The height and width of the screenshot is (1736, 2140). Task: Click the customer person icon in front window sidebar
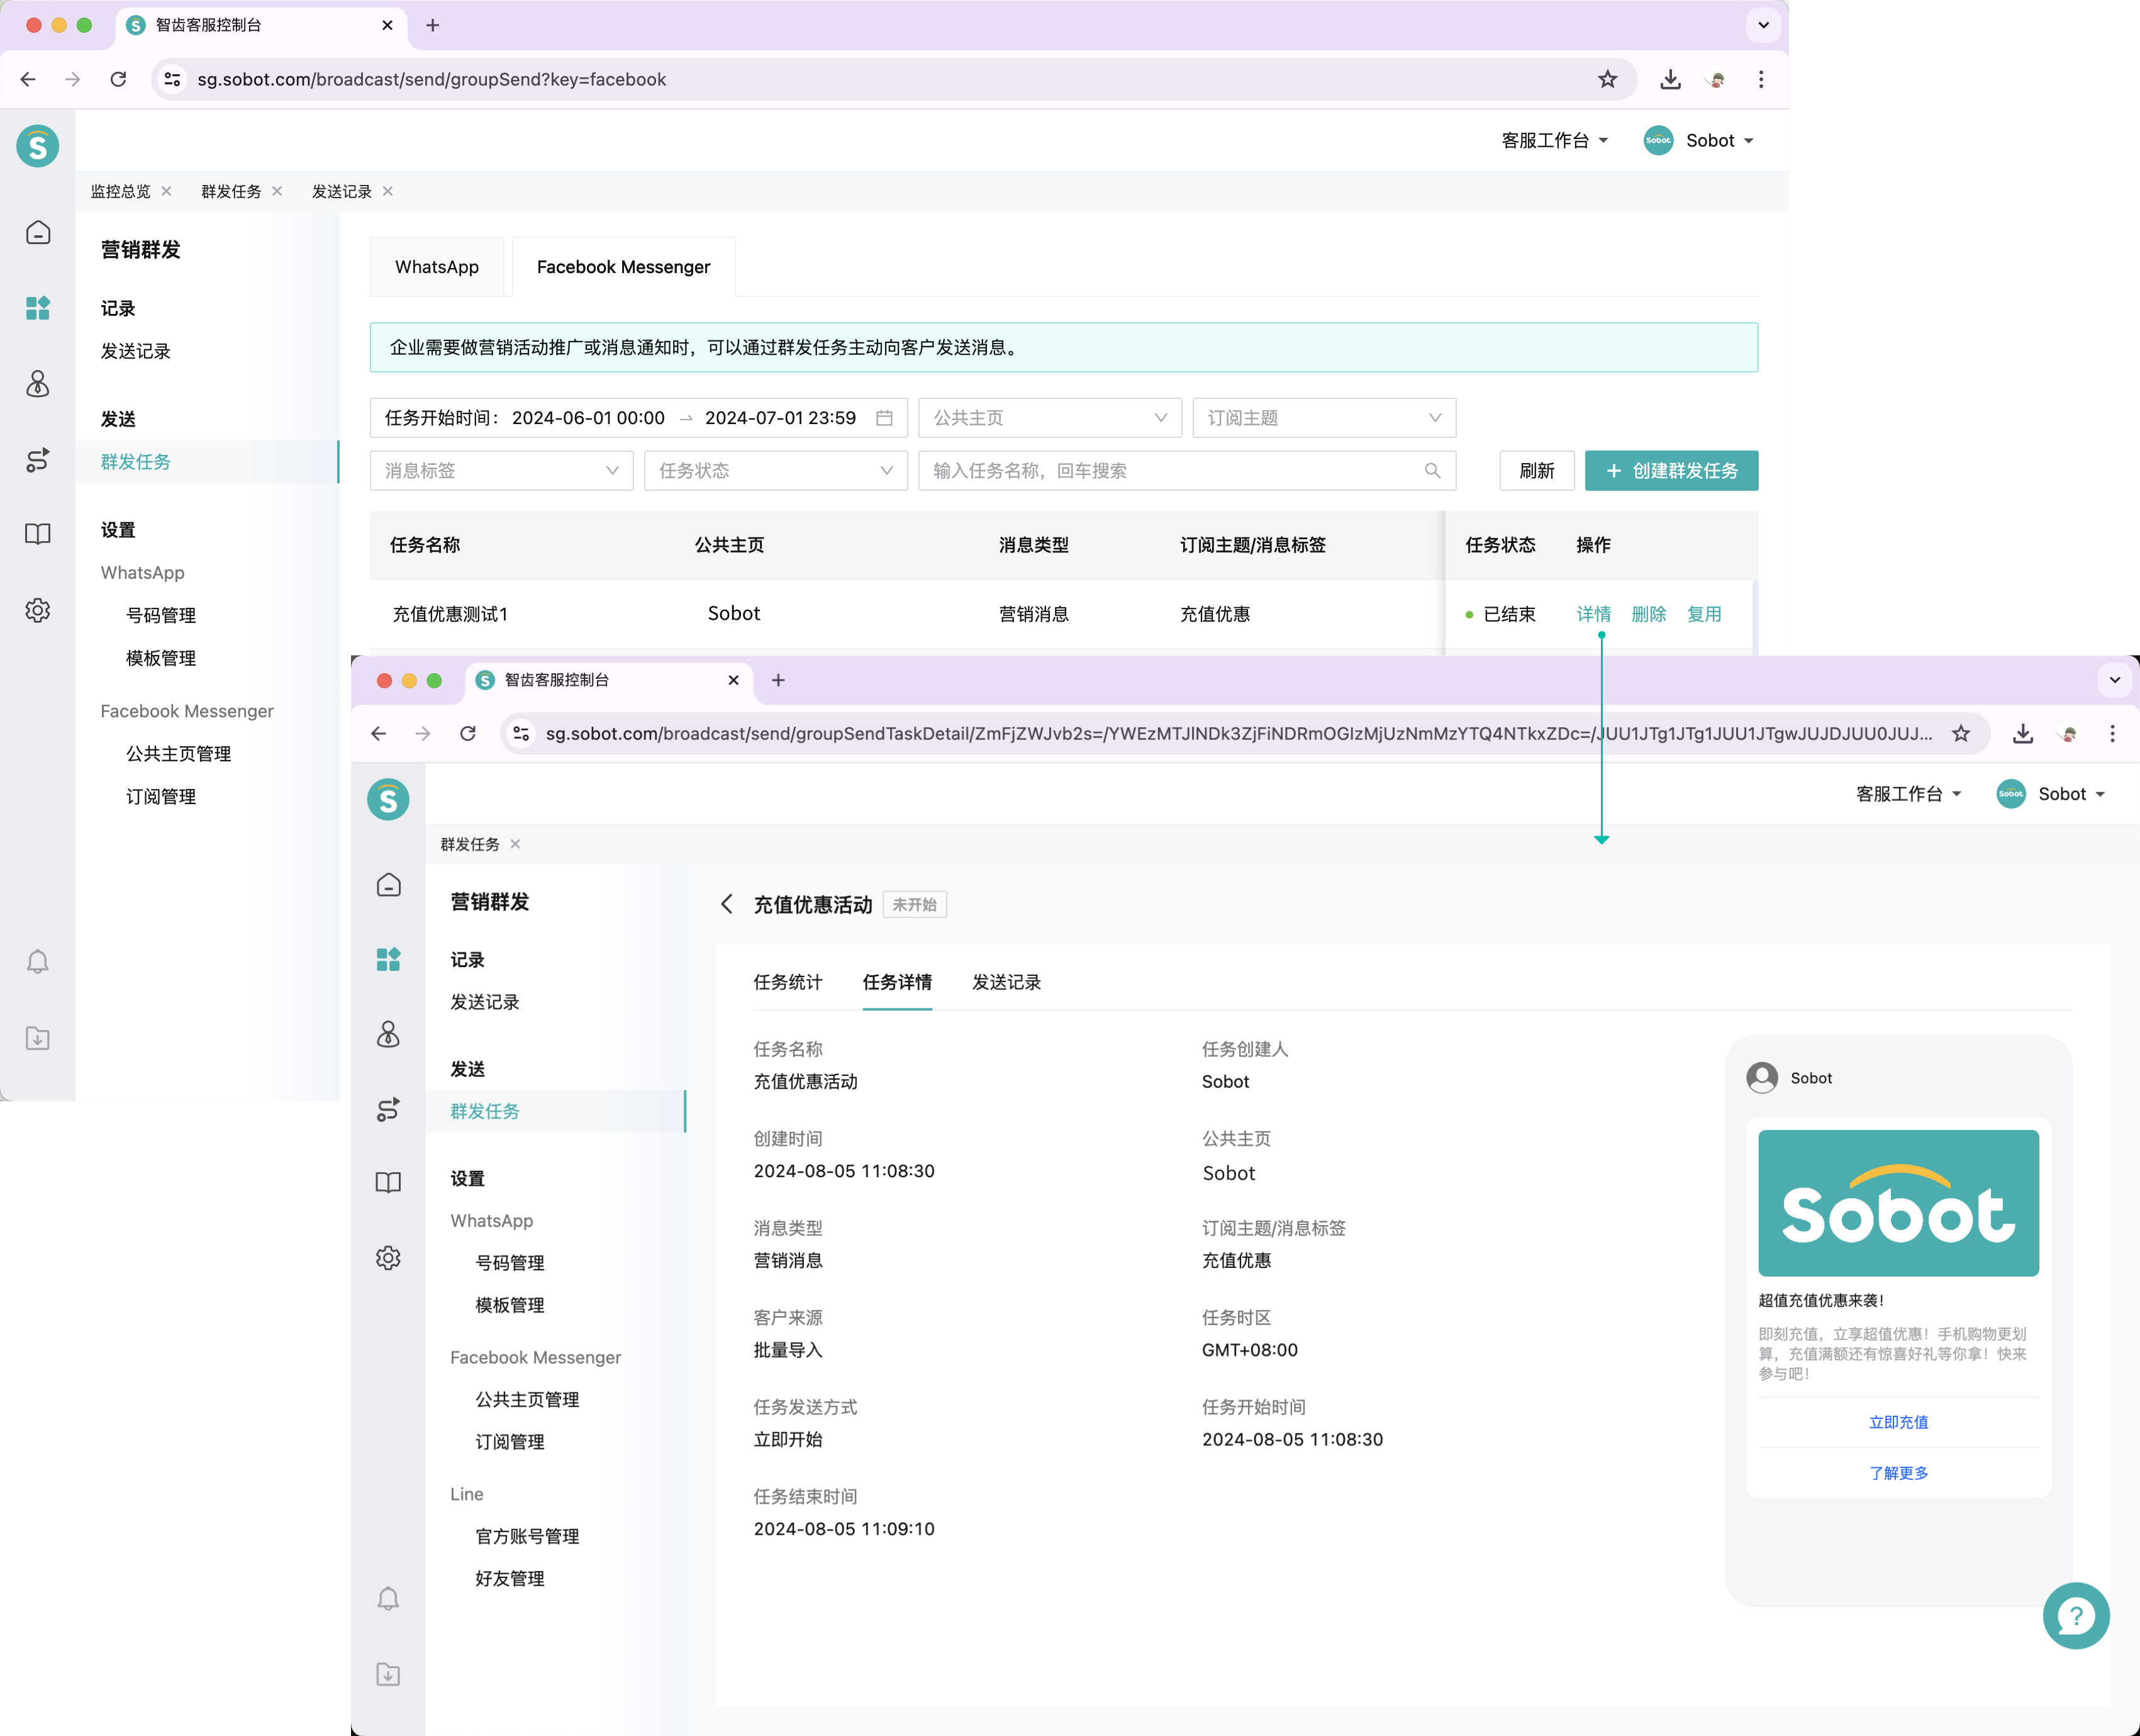[x=389, y=1034]
